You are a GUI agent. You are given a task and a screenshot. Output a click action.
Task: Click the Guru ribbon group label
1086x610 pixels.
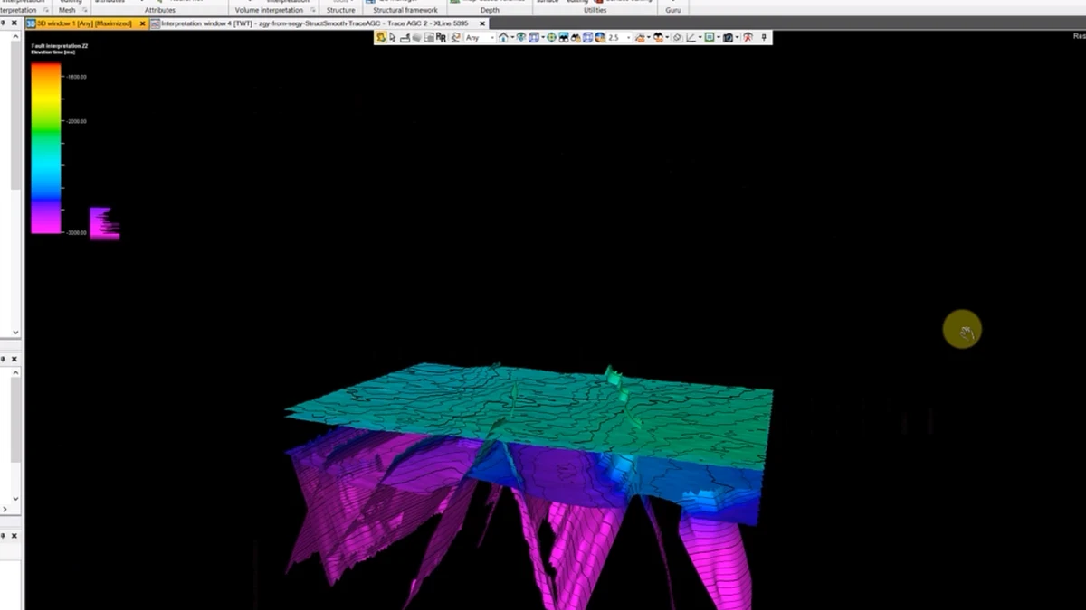673,11
